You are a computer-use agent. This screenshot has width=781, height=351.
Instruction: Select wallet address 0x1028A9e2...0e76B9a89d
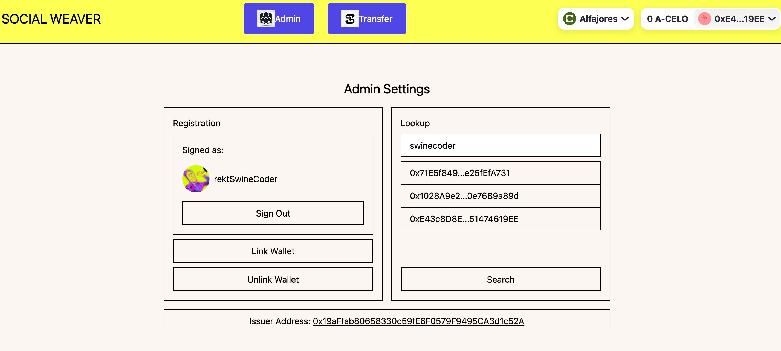click(464, 196)
